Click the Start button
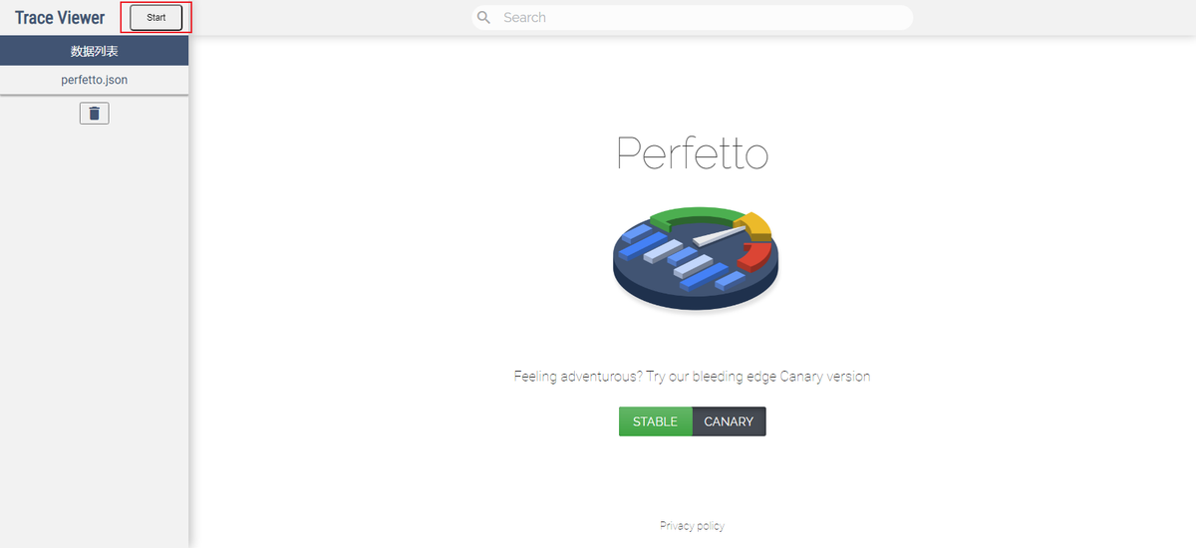Screen dimensions: 1196x548 (156, 17)
